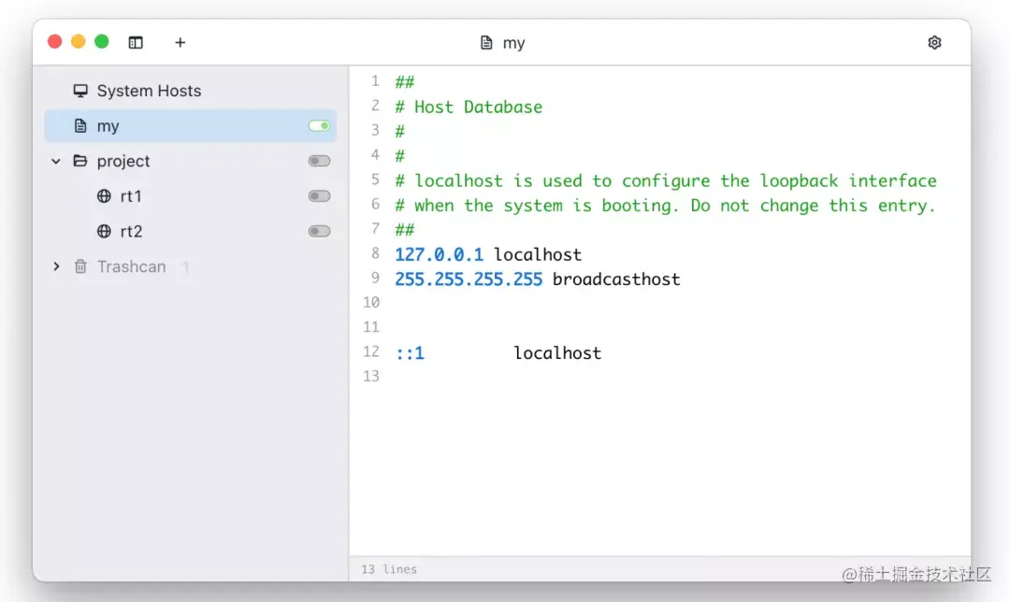The width and height of the screenshot is (1010, 602).
Task: Click the Host Database comment line
Action: pyautogui.click(x=469, y=107)
